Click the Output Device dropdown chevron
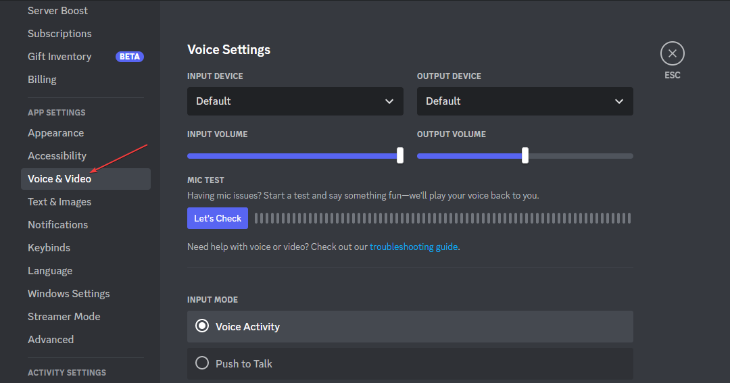Screen dimensions: 730x383 618,101
